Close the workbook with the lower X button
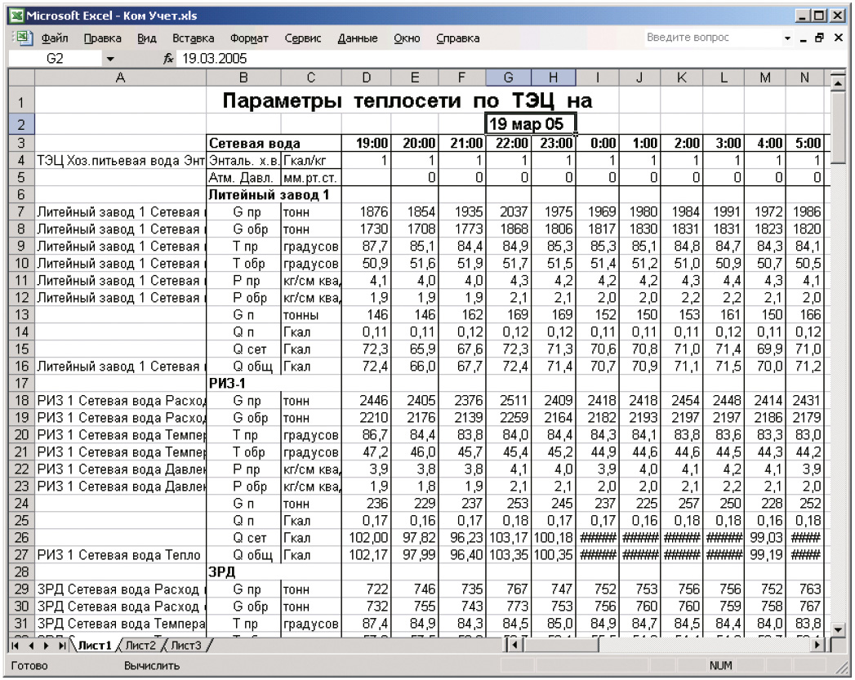The width and height of the screenshot is (855, 680). (x=838, y=38)
